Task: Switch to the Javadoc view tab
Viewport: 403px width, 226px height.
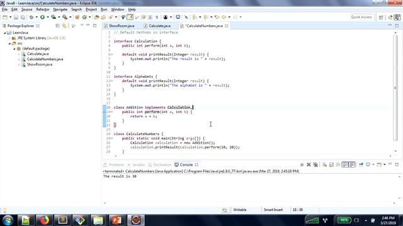Action: (x=136, y=164)
